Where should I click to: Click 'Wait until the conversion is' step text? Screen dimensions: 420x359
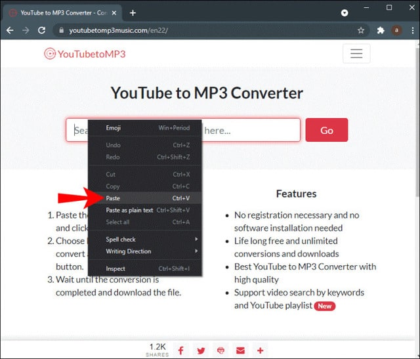pos(107,280)
